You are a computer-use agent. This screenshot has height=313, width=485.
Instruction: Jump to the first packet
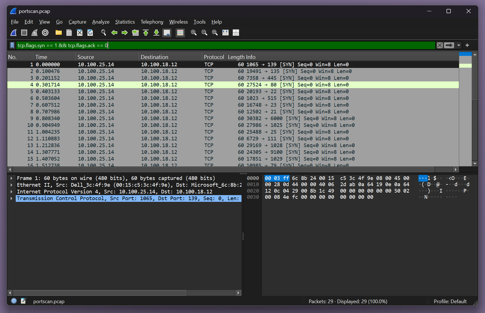(146, 33)
